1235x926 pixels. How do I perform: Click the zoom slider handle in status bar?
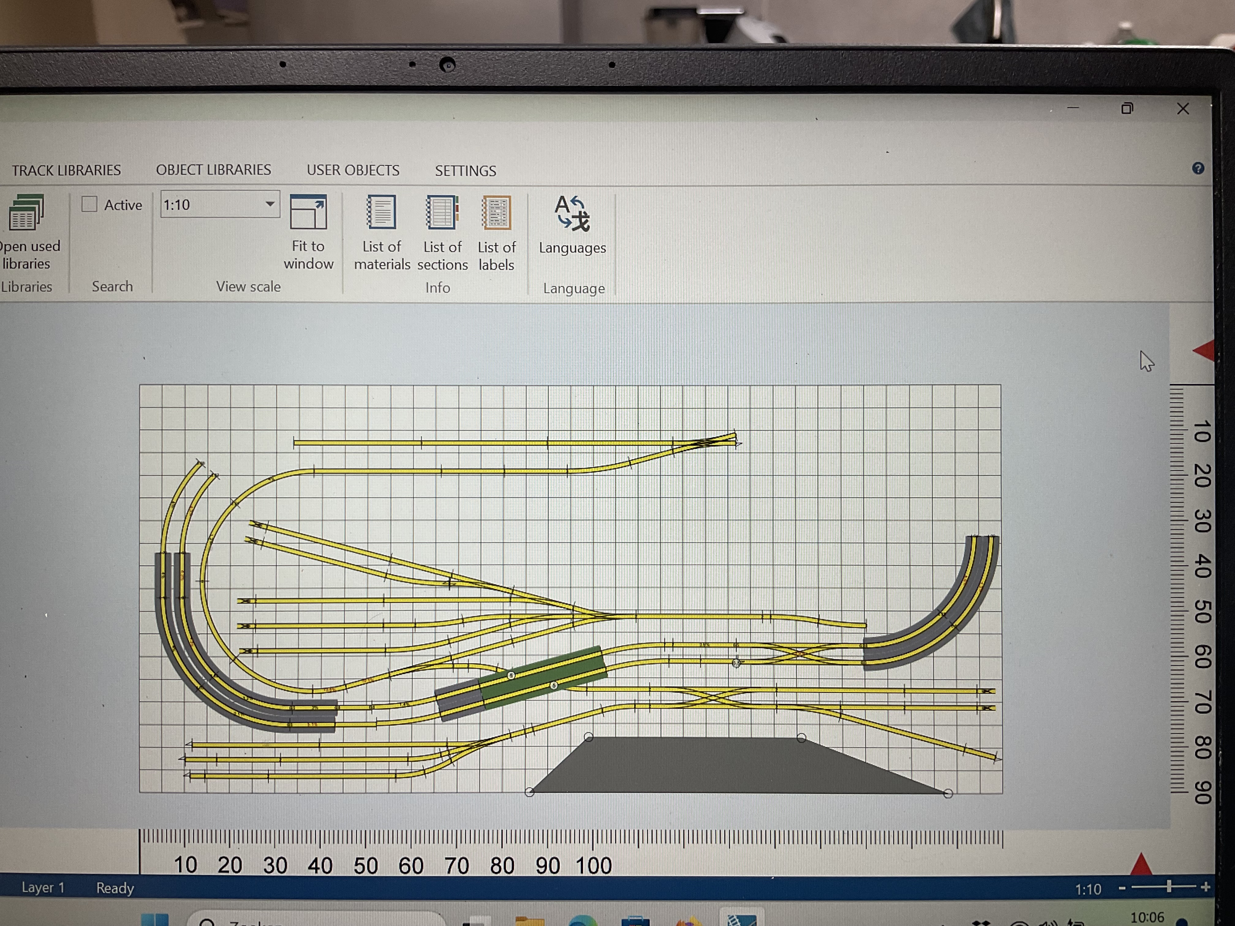point(1169,886)
